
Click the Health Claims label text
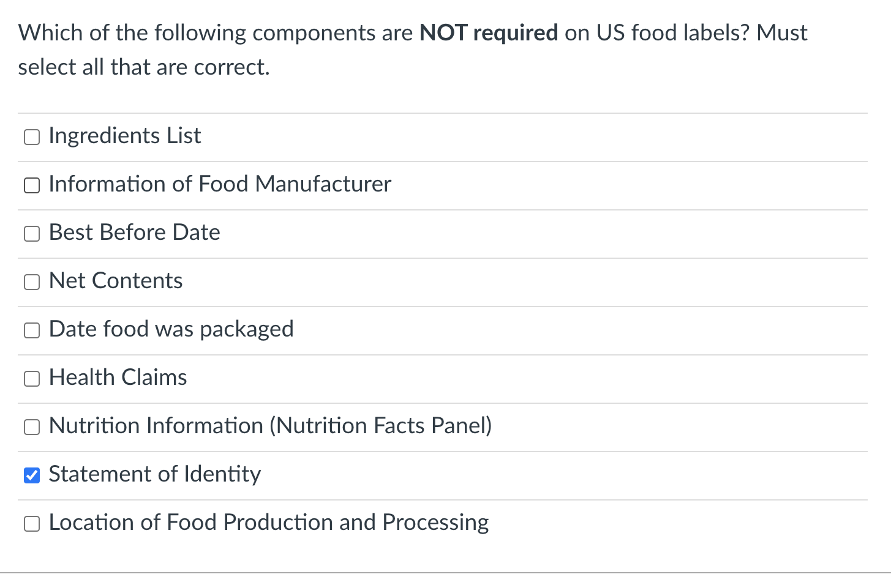(118, 378)
